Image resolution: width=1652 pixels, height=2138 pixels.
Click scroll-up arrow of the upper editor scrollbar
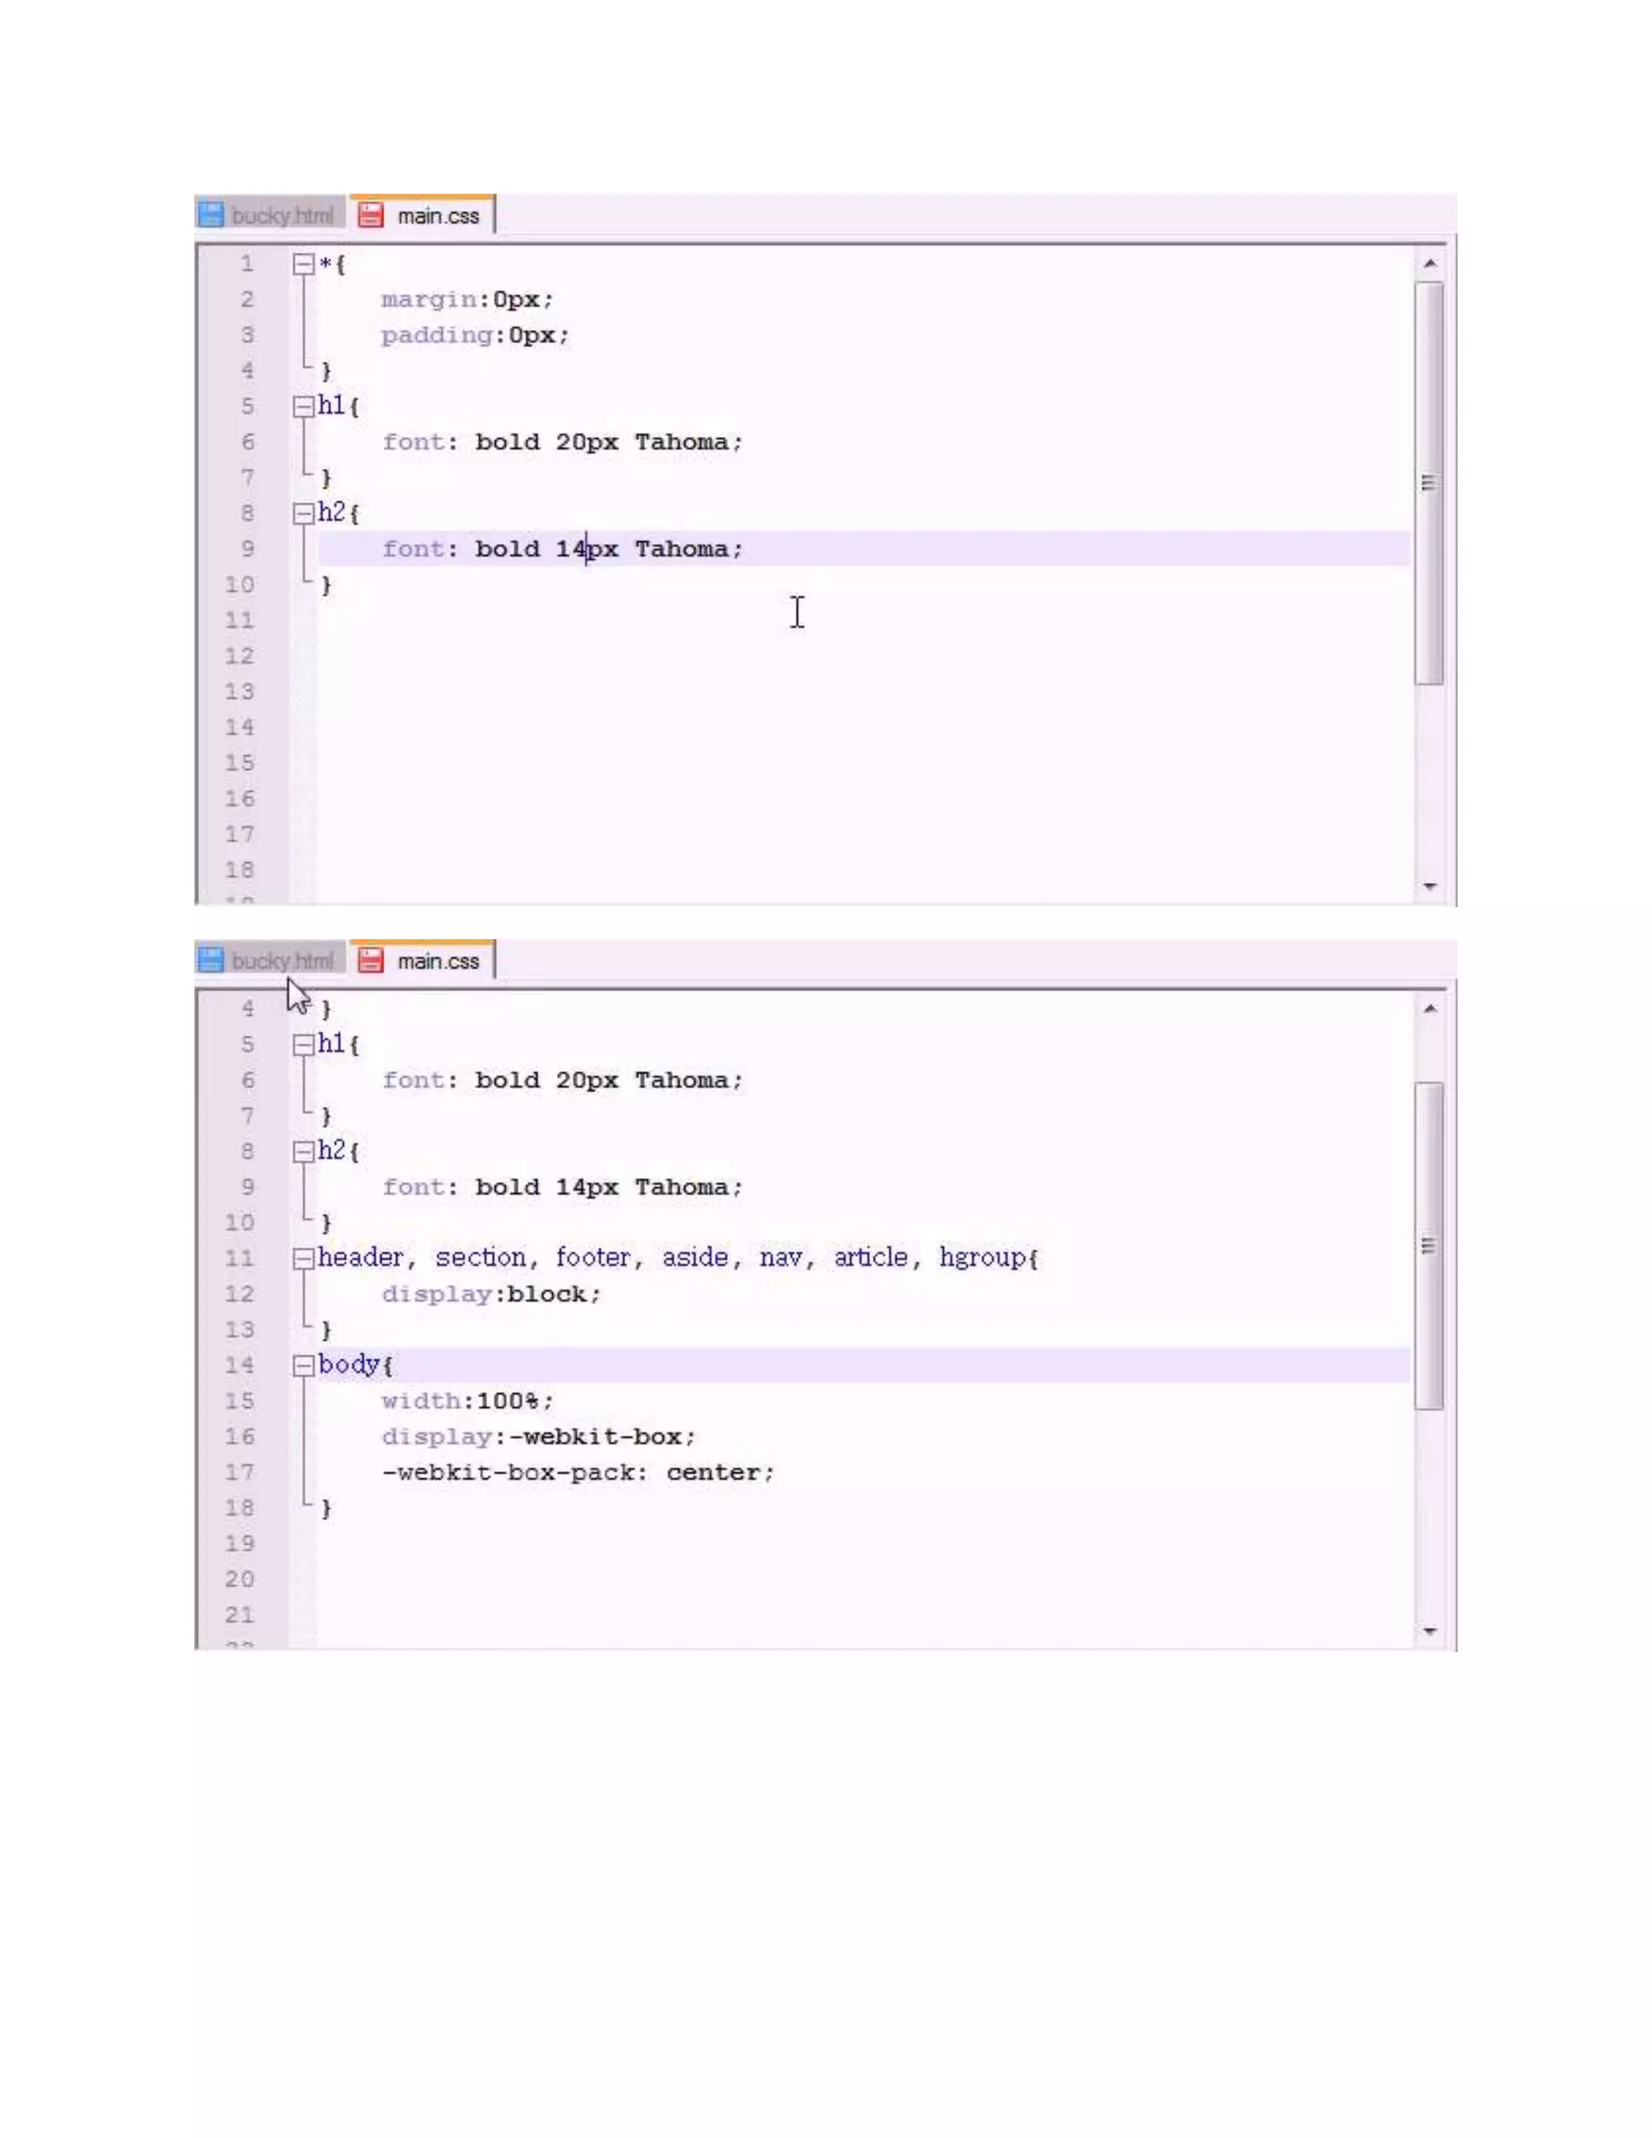pyautogui.click(x=1430, y=263)
